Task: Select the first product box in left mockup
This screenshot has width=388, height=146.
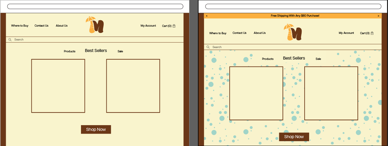Action: (x=58, y=86)
